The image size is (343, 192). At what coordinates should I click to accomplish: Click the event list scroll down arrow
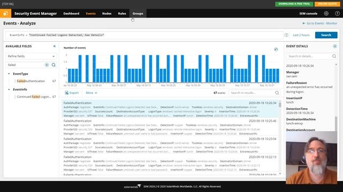tap(280, 174)
